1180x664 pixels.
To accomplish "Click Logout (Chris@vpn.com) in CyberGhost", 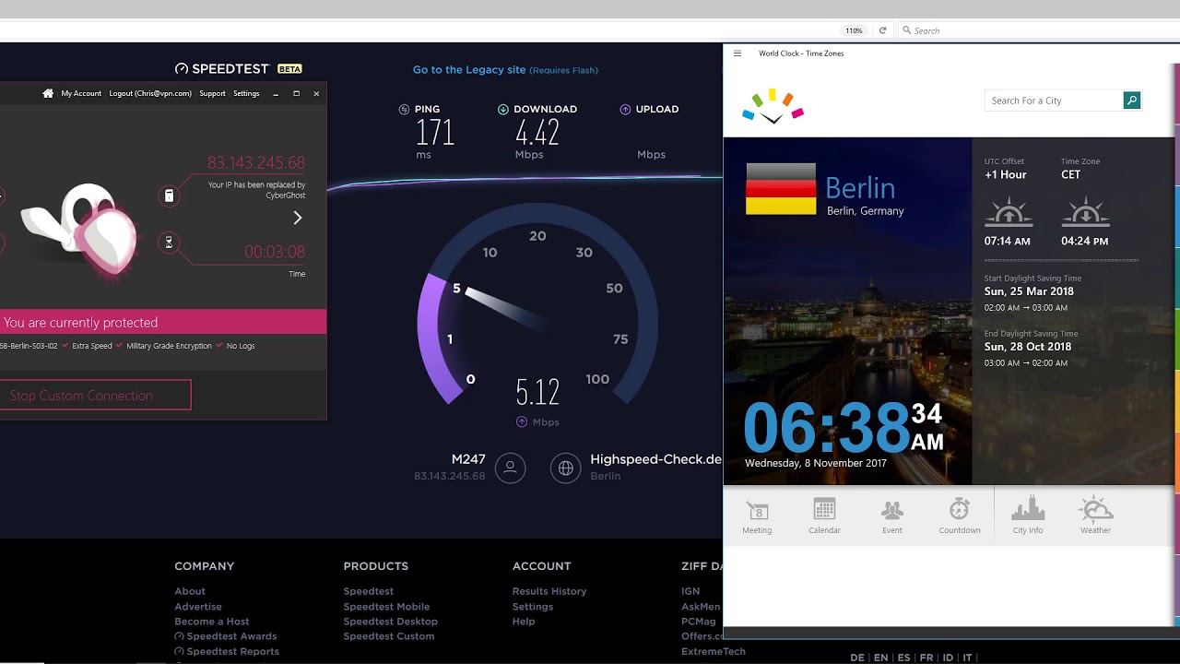I will click(150, 93).
